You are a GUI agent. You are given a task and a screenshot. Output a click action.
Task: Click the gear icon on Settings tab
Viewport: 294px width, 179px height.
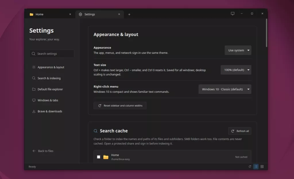tap(80, 14)
